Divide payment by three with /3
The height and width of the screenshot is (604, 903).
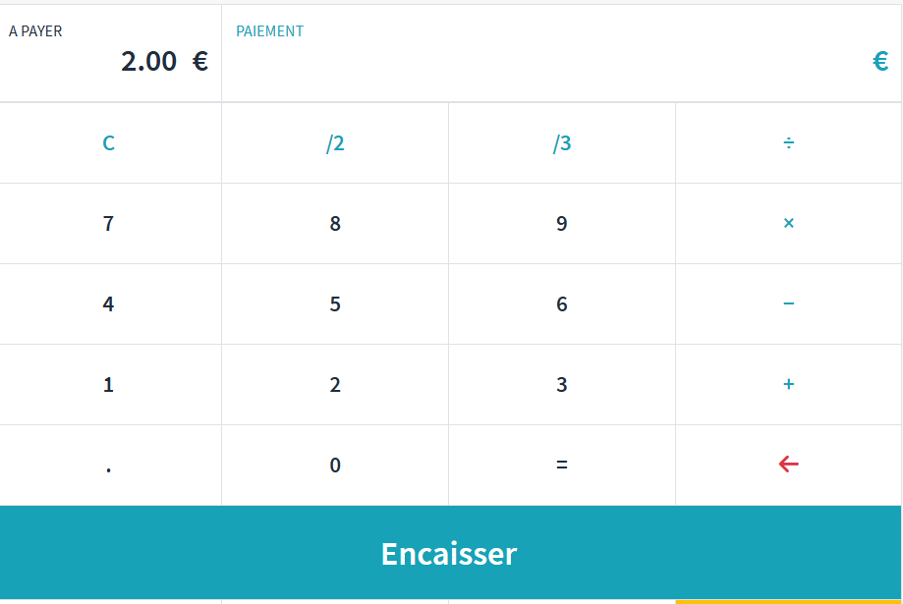(562, 143)
